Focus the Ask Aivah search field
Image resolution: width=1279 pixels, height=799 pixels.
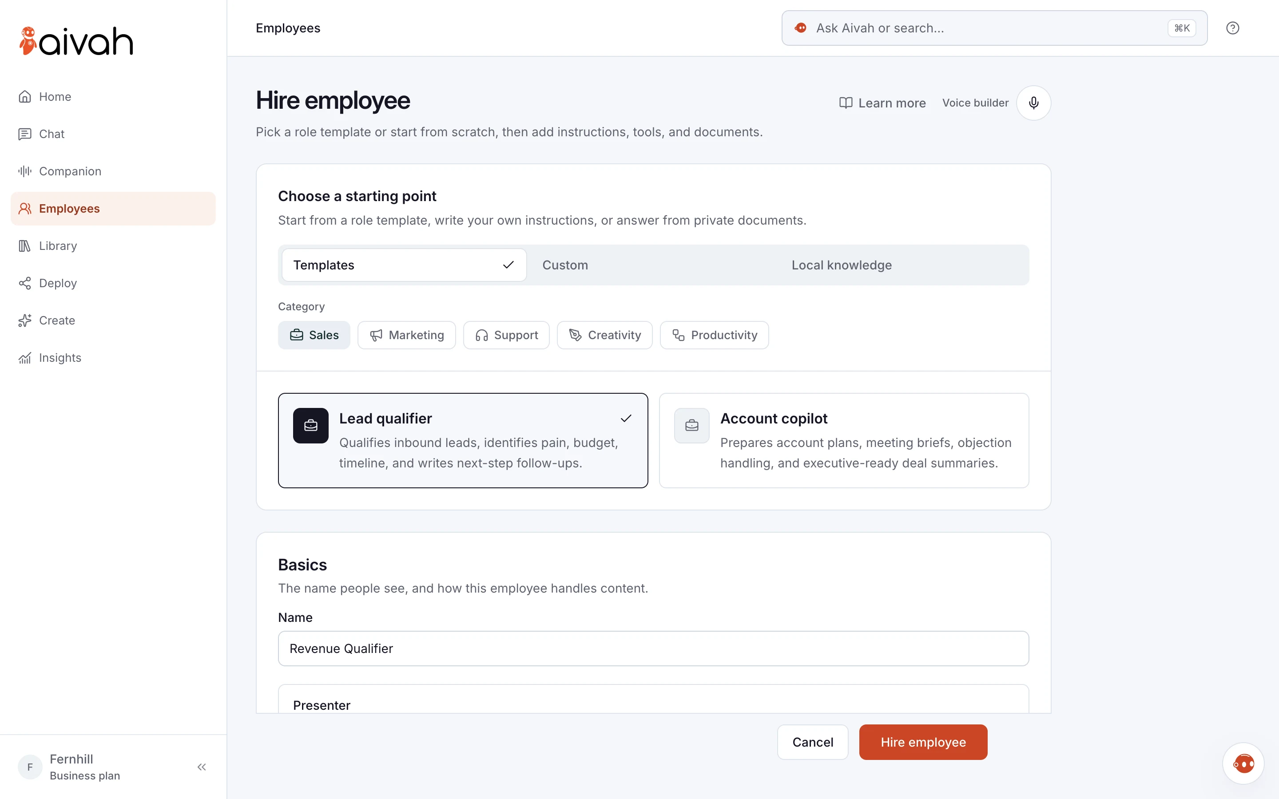[x=994, y=28]
